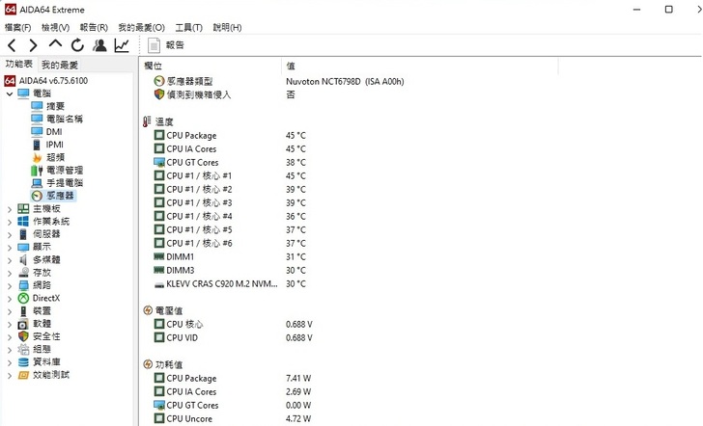Switch to the 功能表 tab
The image size is (703, 426).
[19, 64]
